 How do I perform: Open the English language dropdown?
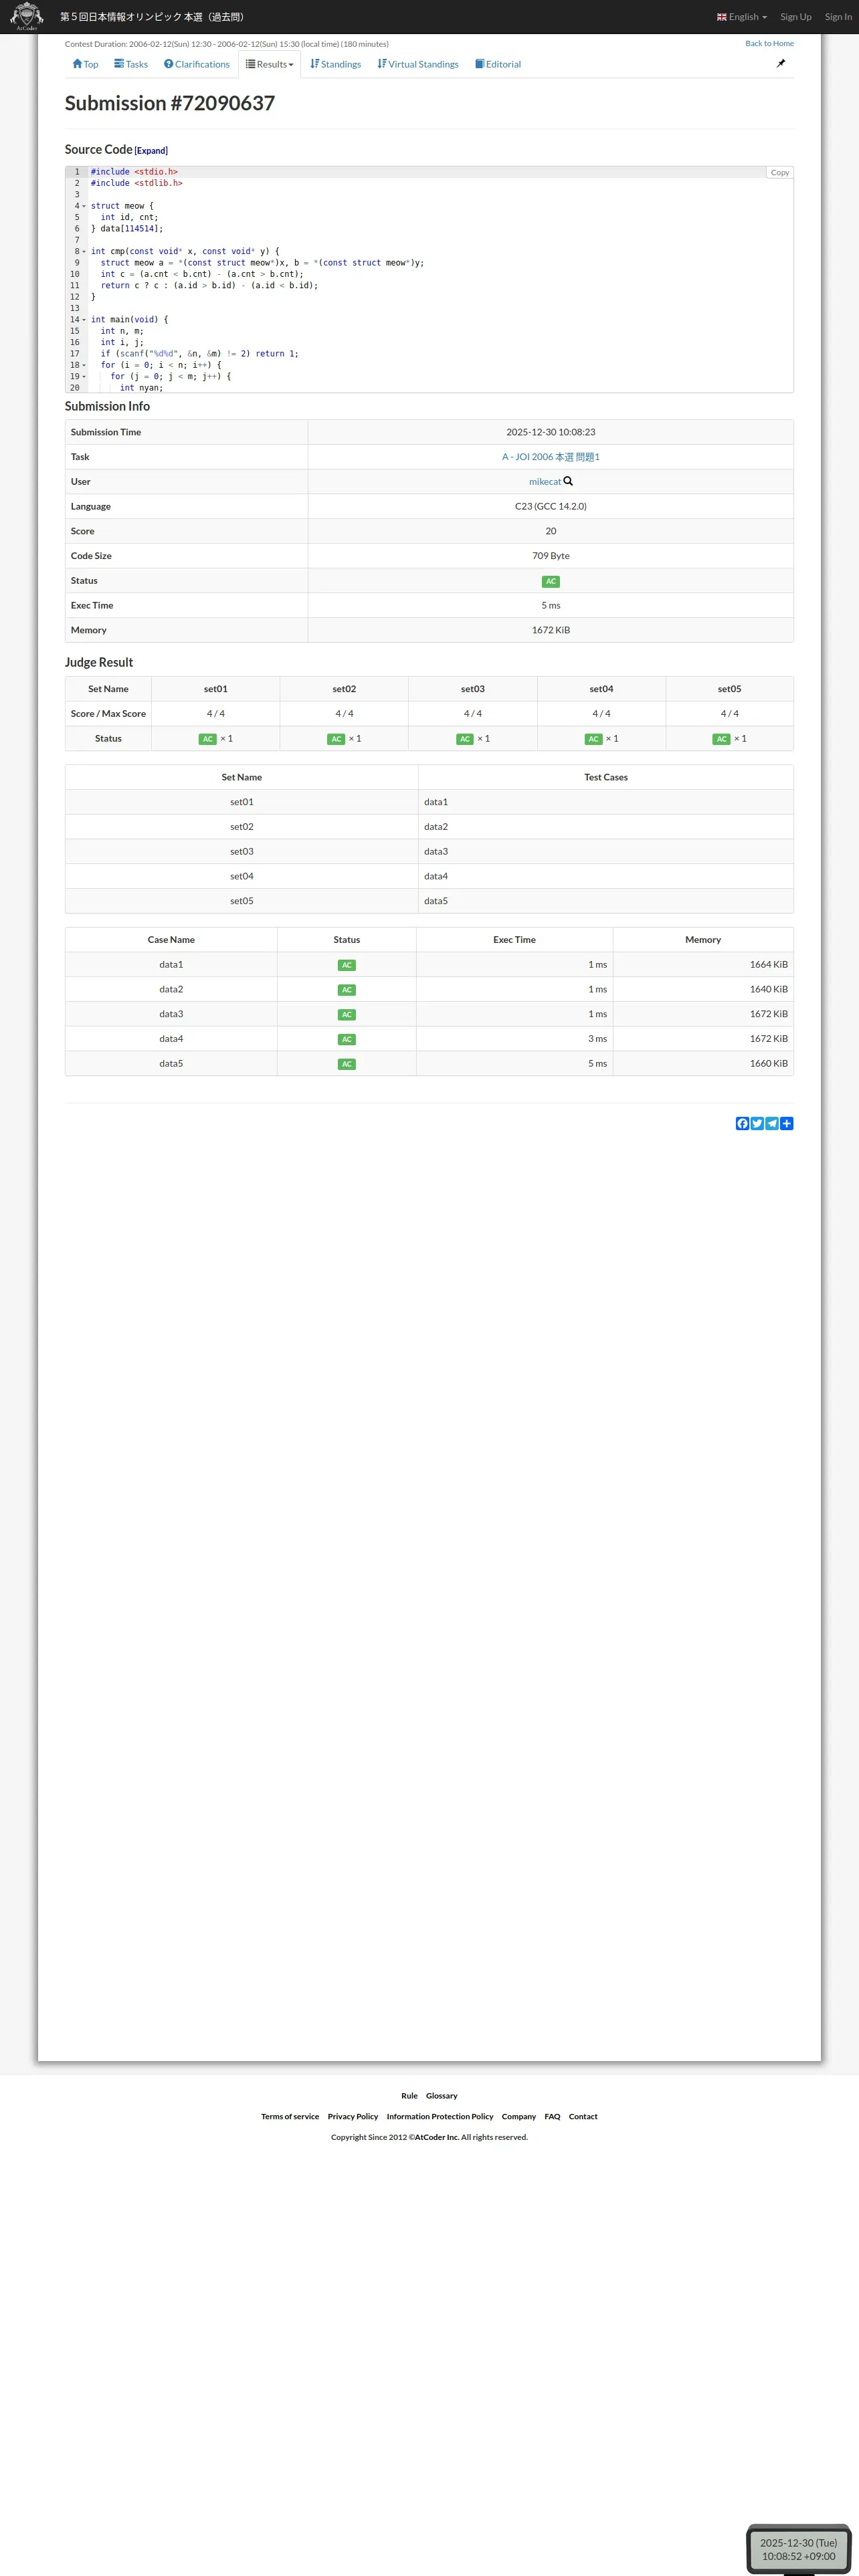[742, 17]
